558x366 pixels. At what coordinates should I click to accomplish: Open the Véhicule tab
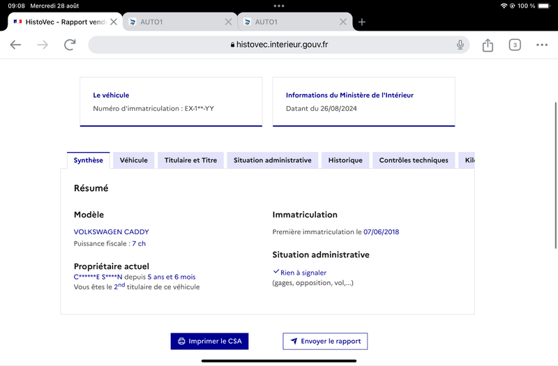coord(133,160)
